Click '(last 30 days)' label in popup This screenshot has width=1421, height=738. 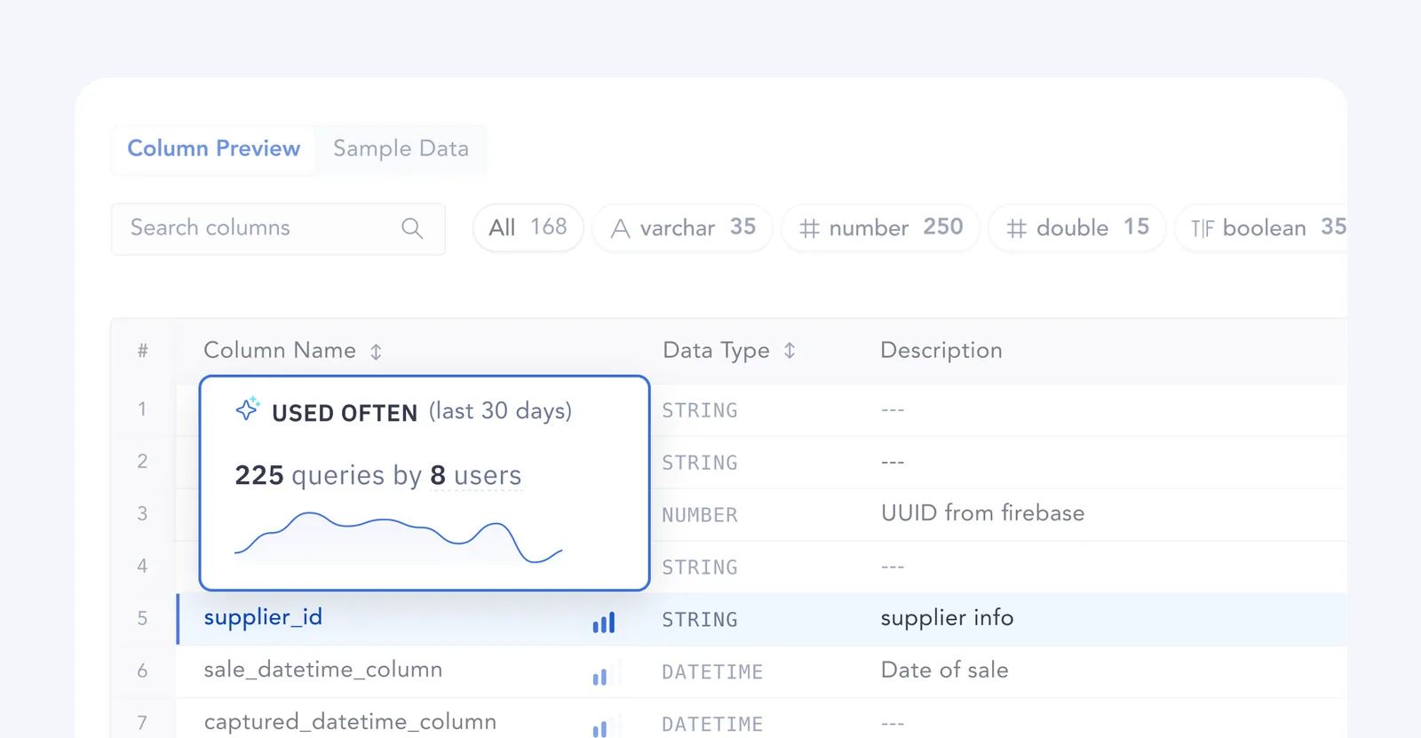[x=500, y=411]
